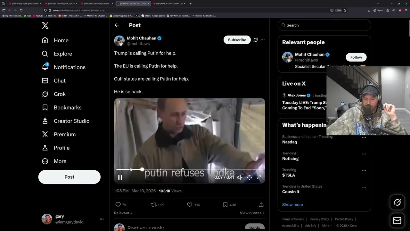Focus the X Search field
Screen dimensions: 410x231
324,25
